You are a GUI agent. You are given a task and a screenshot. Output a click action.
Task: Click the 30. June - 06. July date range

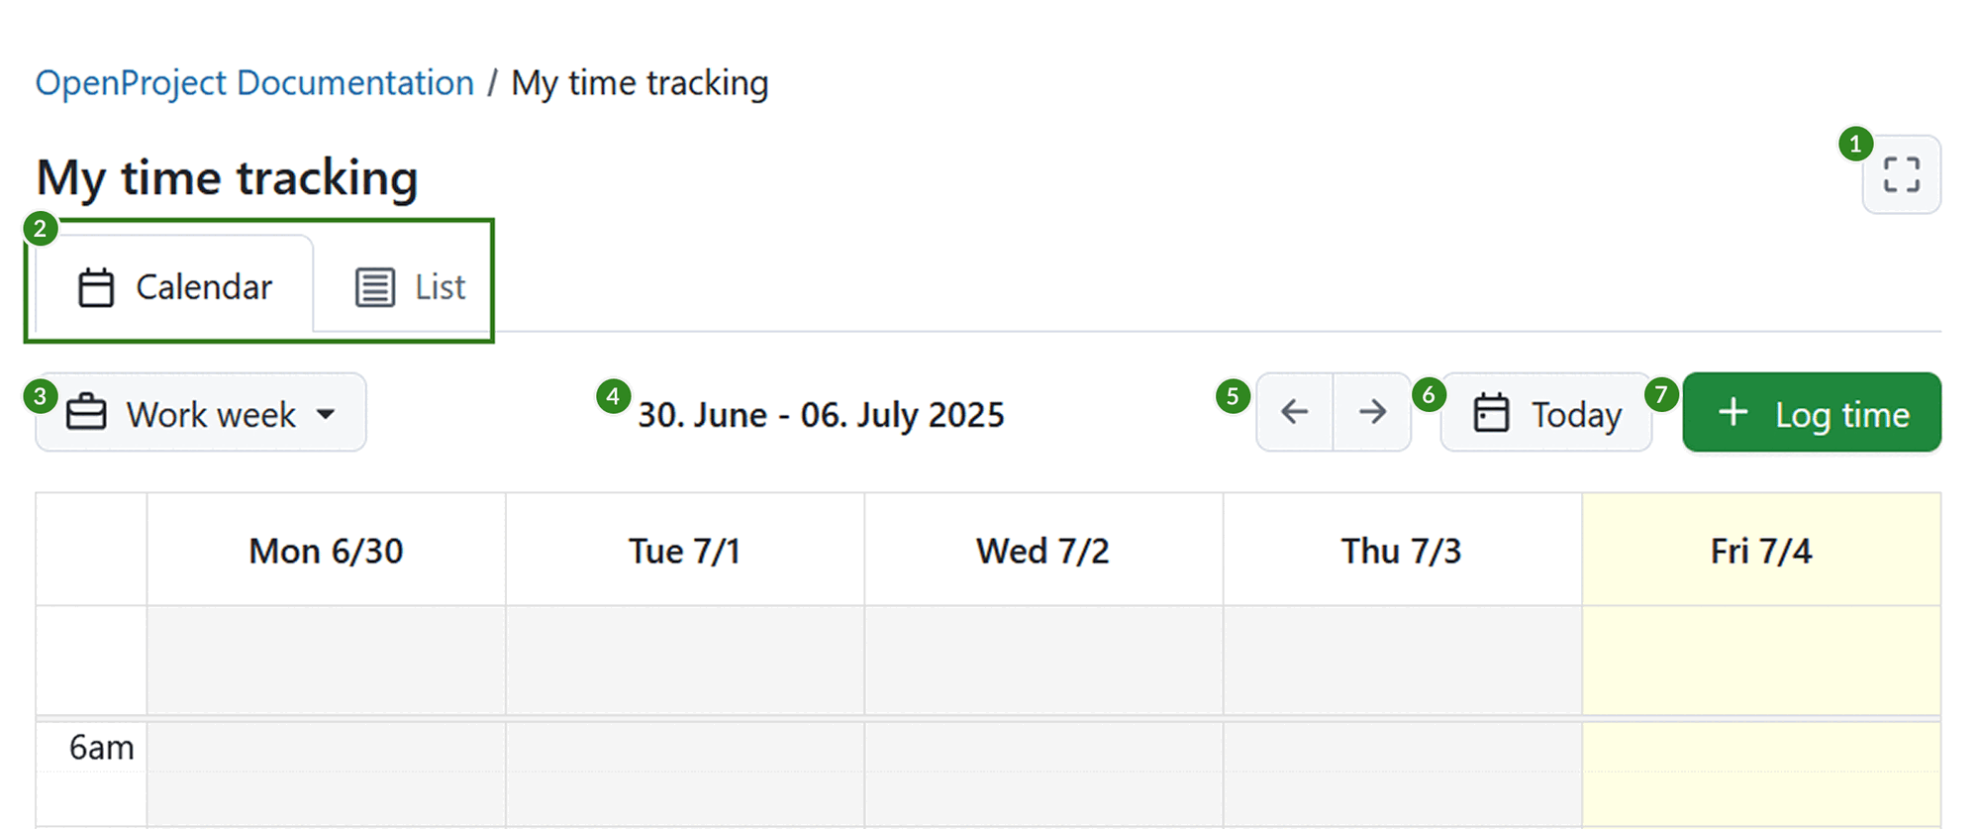pos(821,414)
